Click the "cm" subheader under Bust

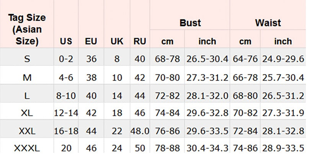(x=167, y=41)
